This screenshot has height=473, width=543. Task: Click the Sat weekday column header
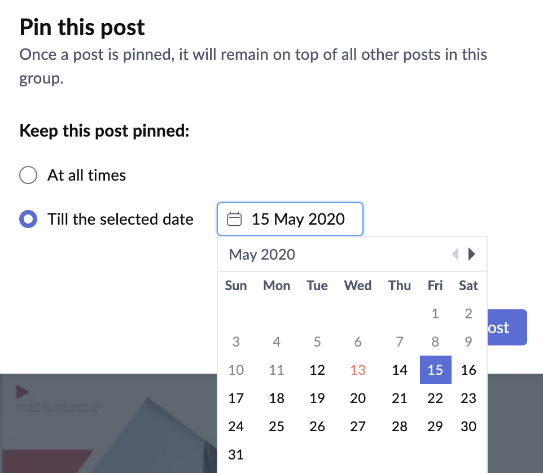click(x=468, y=286)
